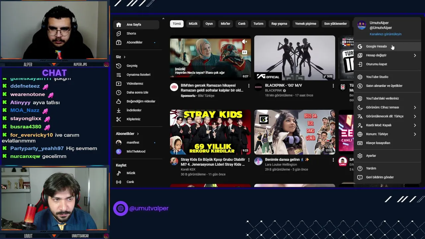Click chat username Partyparty_yeahh97

coord(37,148)
